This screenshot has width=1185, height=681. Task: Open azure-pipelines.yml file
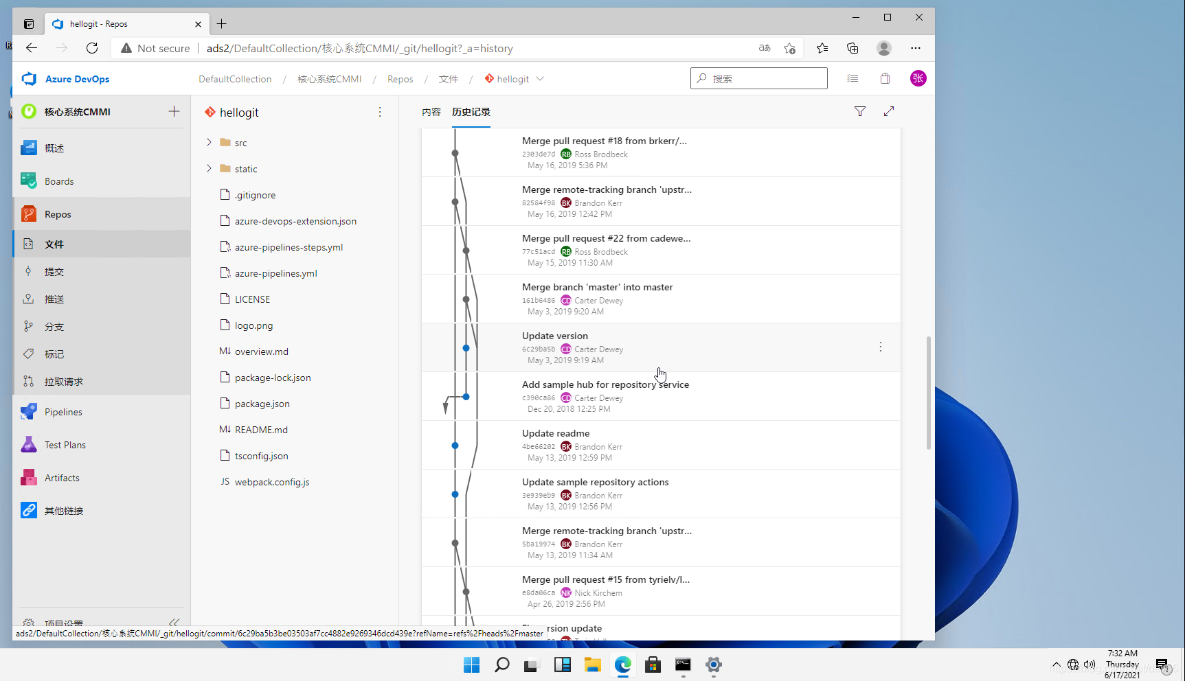click(275, 273)
